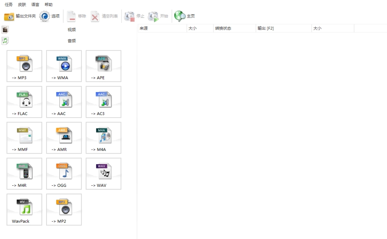Choose the OGG audio format
Screen dimensions: 387x239
[64, 173]
